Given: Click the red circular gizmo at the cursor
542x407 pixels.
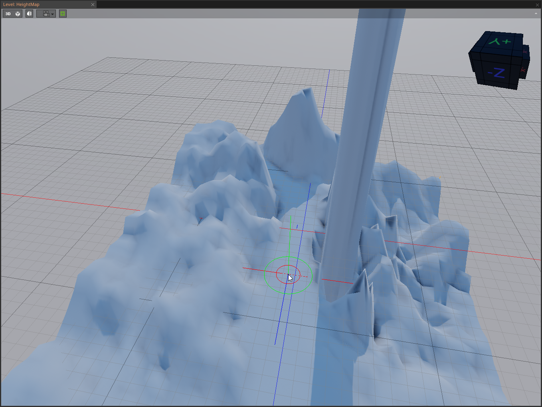Looking at the screenshot, I should [288, 274].
